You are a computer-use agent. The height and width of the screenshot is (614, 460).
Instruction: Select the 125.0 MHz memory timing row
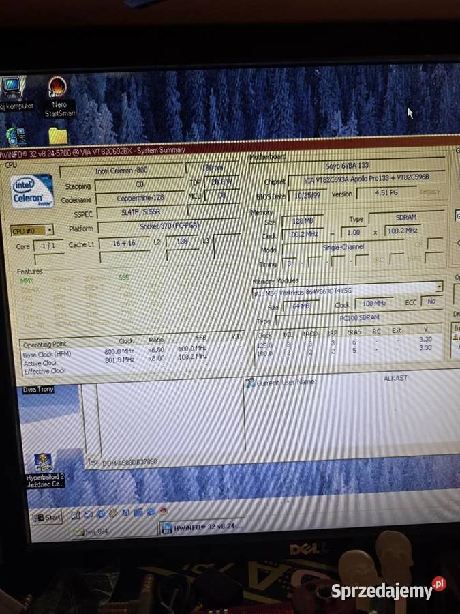point(348,343)
